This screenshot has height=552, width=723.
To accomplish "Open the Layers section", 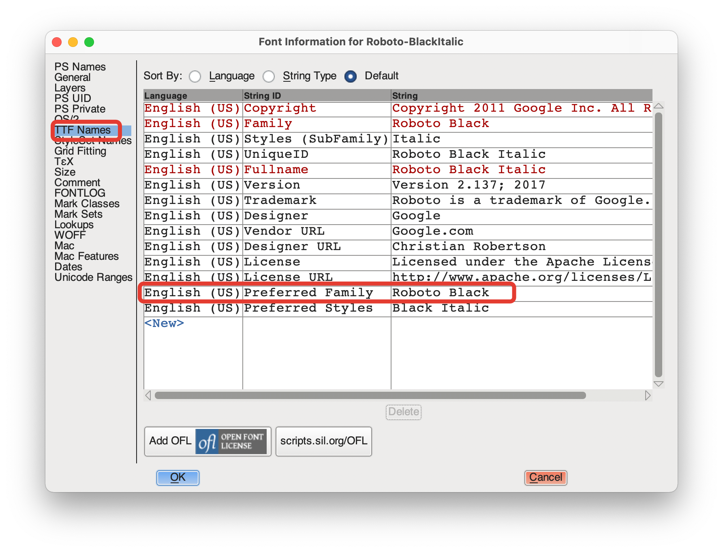I will (x=70, y=88).
